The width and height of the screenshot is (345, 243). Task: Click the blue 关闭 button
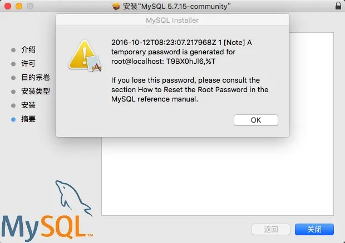(314, 229)
